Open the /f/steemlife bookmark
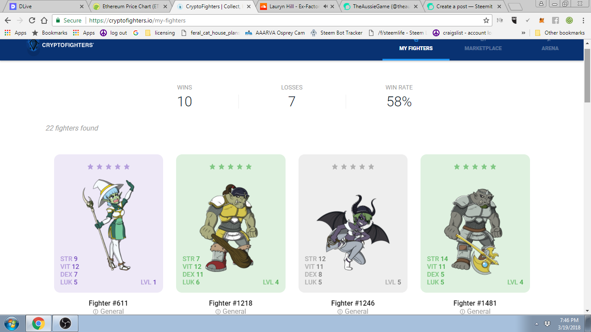This screenshot has width=591, height=332. point(398,33)
